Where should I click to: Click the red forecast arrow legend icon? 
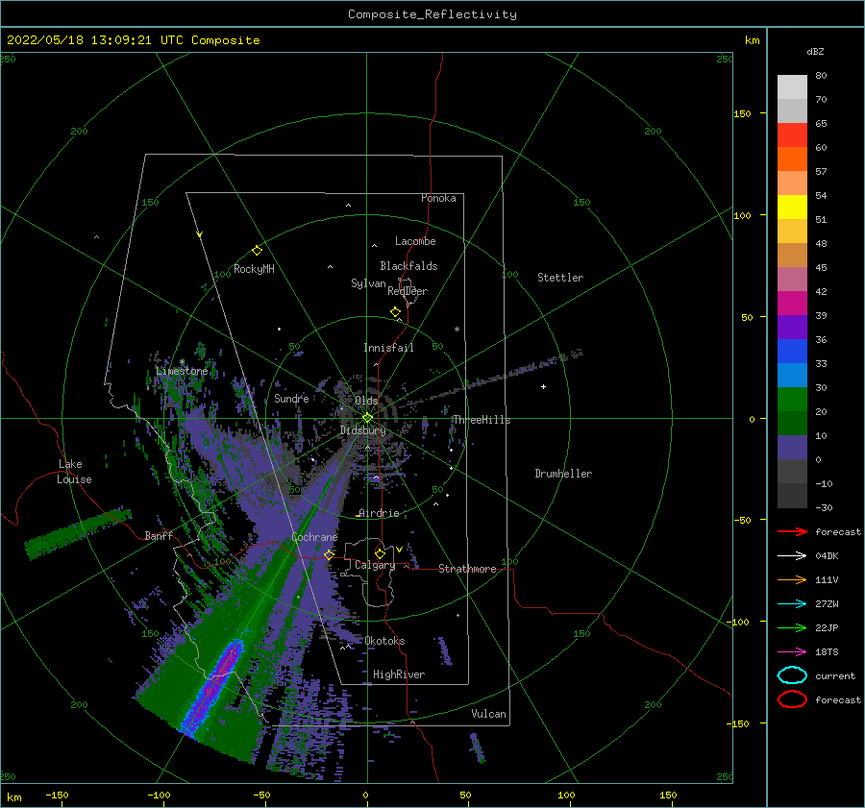point(792,531)
